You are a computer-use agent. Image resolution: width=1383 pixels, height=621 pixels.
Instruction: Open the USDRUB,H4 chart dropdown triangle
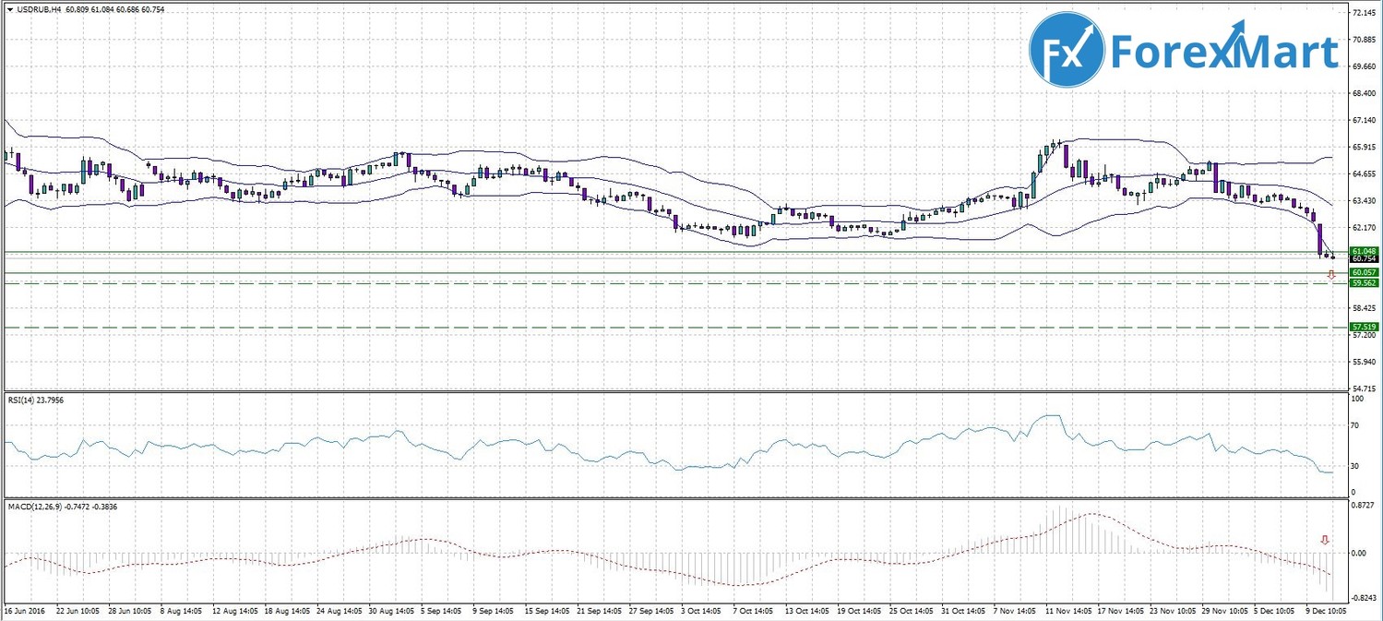click(x=9, y=9)
